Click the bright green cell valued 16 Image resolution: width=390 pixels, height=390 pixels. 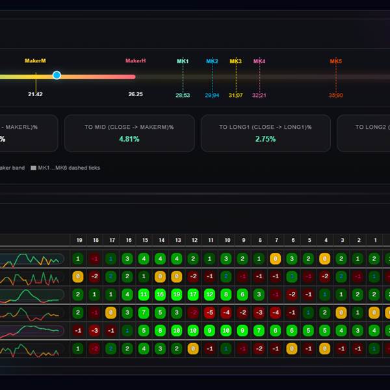(160, 294)
